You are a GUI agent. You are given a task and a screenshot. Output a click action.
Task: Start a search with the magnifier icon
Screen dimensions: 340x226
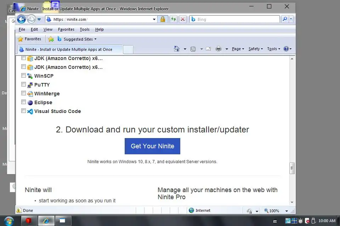(285, 19)
